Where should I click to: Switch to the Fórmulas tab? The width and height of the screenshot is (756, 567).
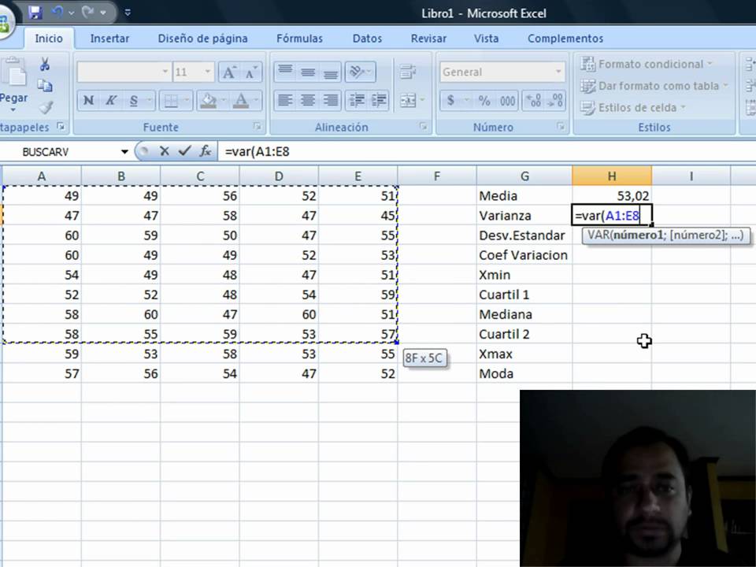click(299, 38)
